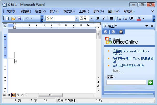
Task: Switch to Outline view
Action: click(x=18, y=95)
